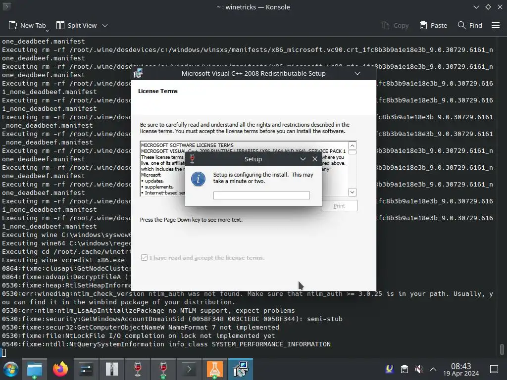Screen dimensions: 507x380
Task: Open the system settings sliders icon in taskbar
Action: [x=86, y=369]
